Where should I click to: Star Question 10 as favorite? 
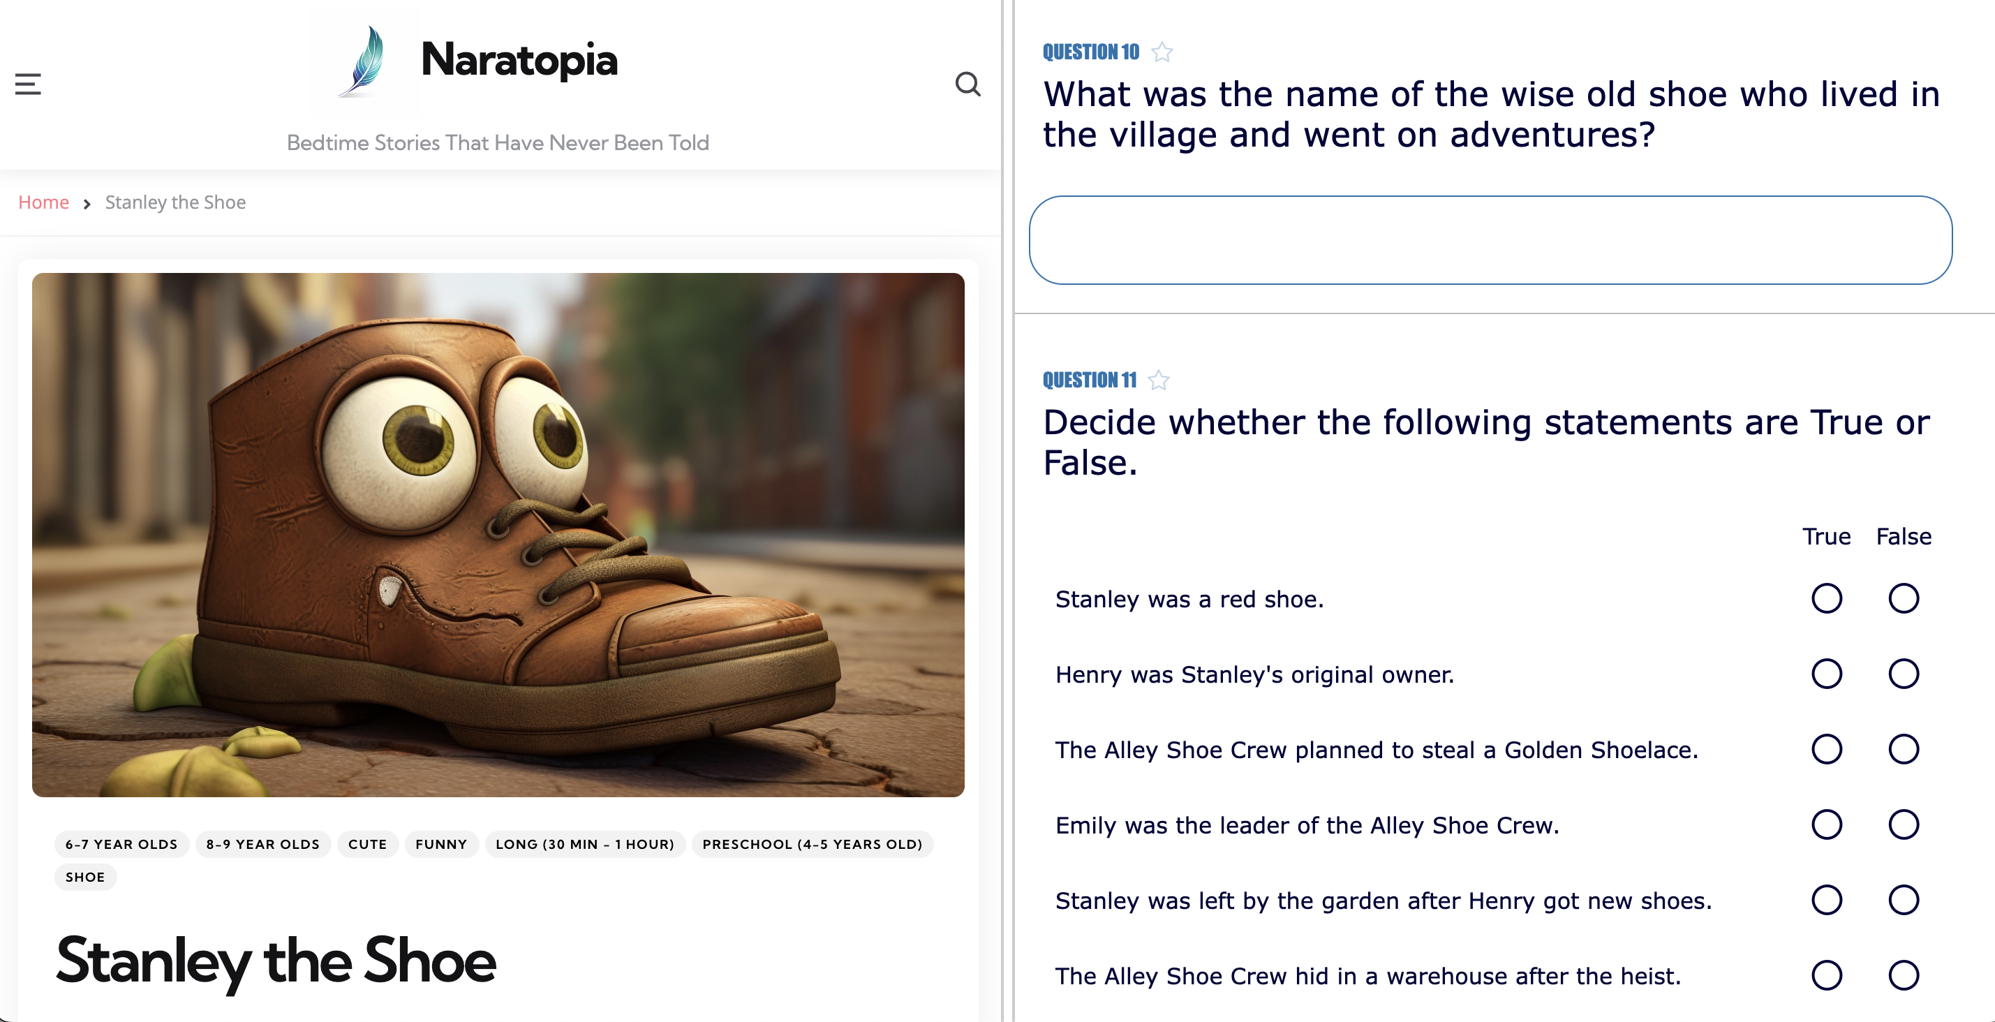(1161, 51)
